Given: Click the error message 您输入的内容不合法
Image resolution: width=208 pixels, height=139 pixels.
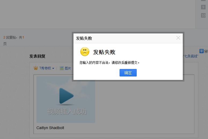Looking at the screenshot, I should (x=109, y=63).
